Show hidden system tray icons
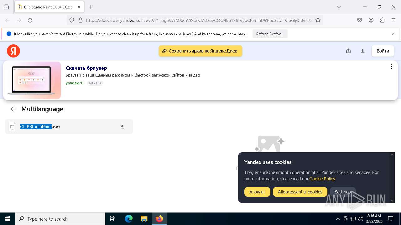The width and height of the screenshot is (401, 225). (338, 219)
